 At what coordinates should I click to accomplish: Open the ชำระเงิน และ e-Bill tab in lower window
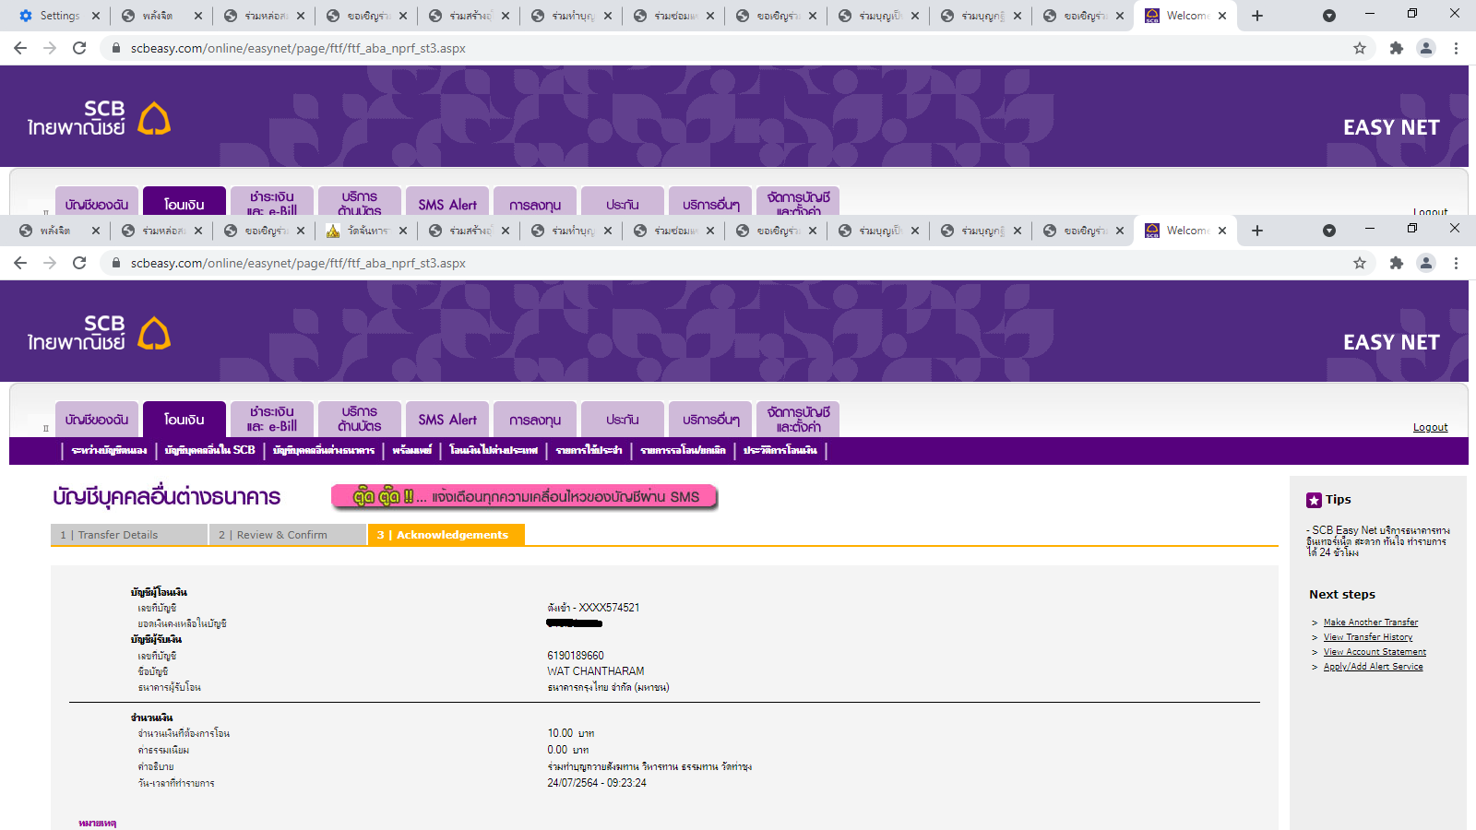click(272, 420)
